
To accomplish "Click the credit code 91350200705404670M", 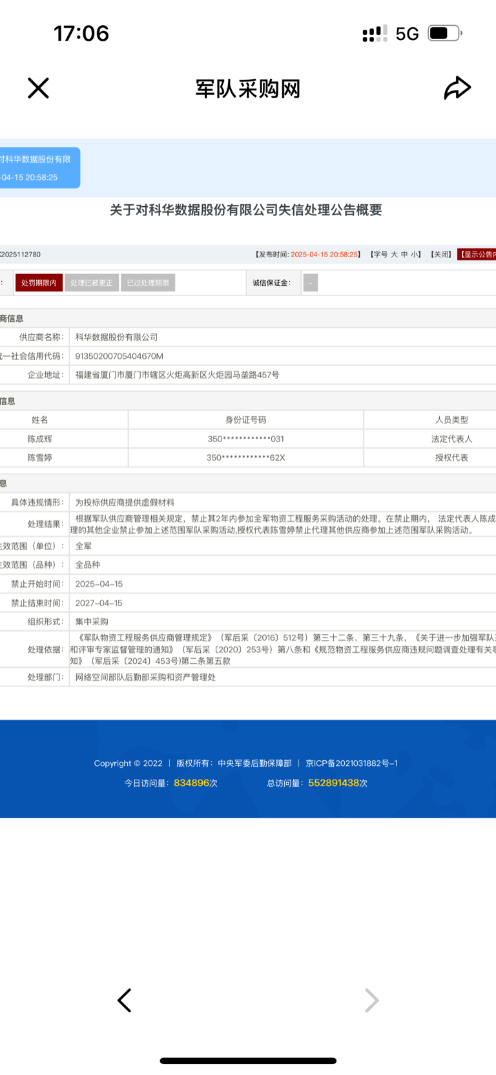I will click(119, 356).
